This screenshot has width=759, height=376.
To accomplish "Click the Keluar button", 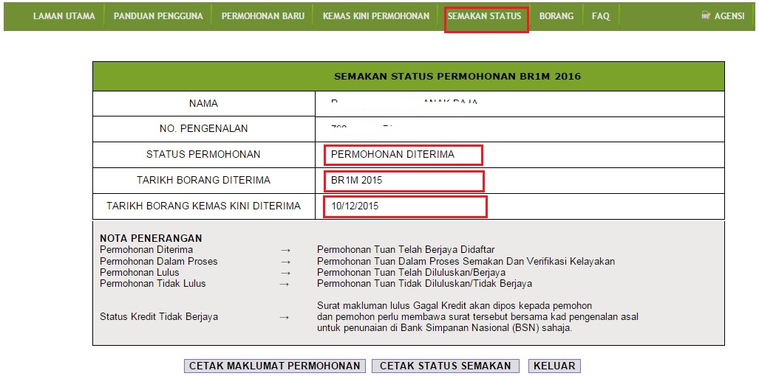I will pos(554,366).
